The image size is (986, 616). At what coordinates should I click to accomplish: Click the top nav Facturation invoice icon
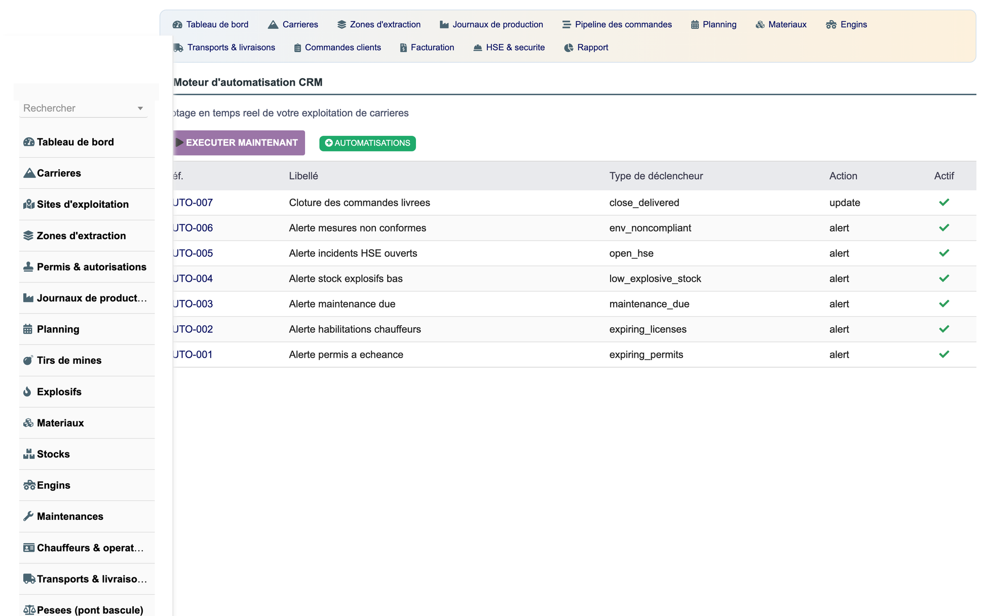[403, 48]
